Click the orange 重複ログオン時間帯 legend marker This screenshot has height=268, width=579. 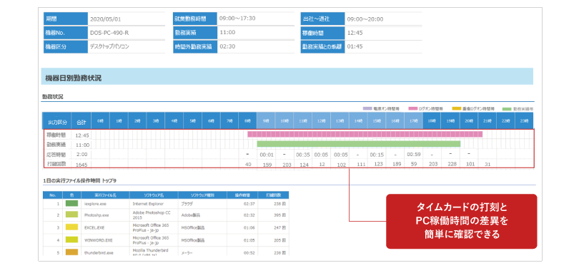(x=456, y=109)
